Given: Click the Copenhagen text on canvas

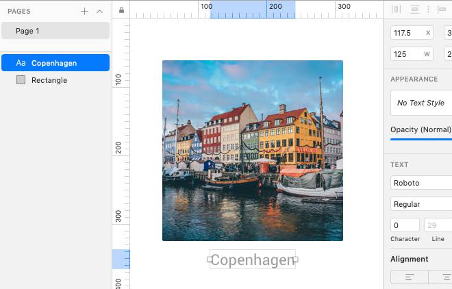Looking at the screenshot, I should 252,260.
